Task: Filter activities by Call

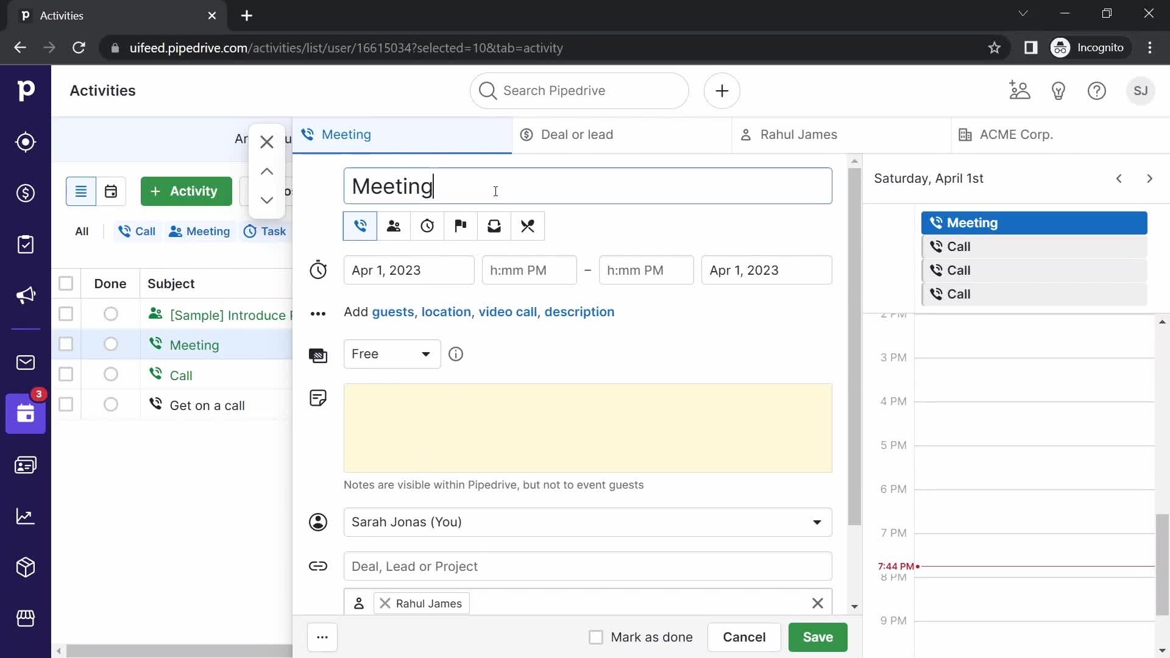Action: pyautogui.click(x=137, y=232)
